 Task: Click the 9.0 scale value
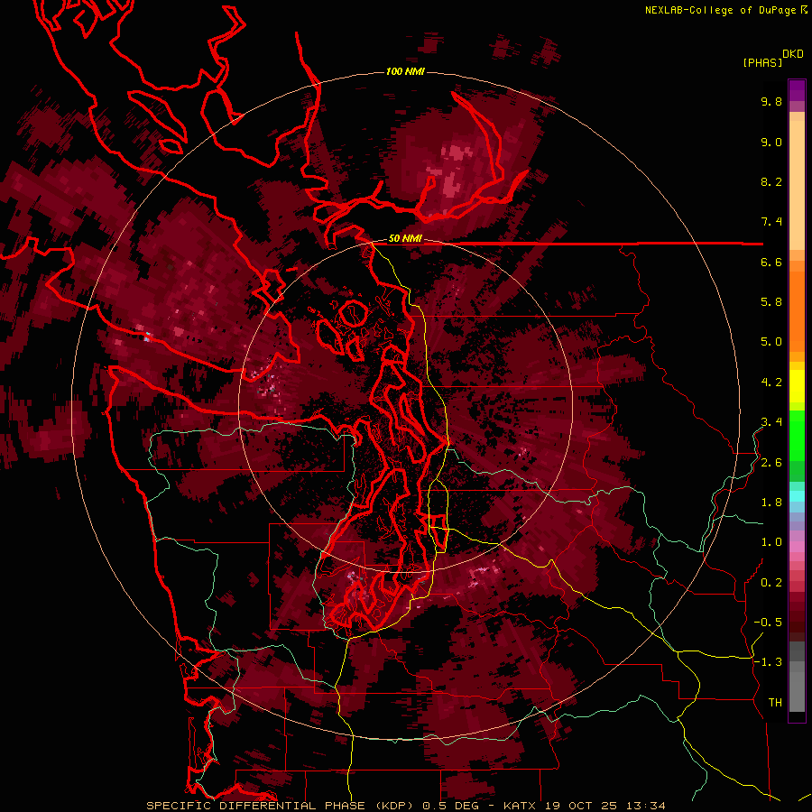[771, 142]
